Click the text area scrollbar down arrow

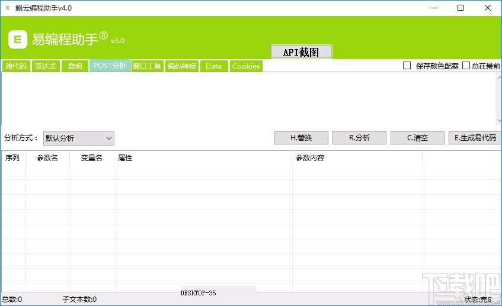pyautogui.click(x=499, y=121)
